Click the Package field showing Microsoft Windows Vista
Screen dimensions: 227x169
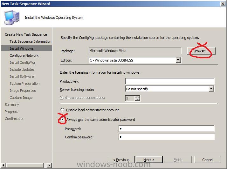click(135, 51)
